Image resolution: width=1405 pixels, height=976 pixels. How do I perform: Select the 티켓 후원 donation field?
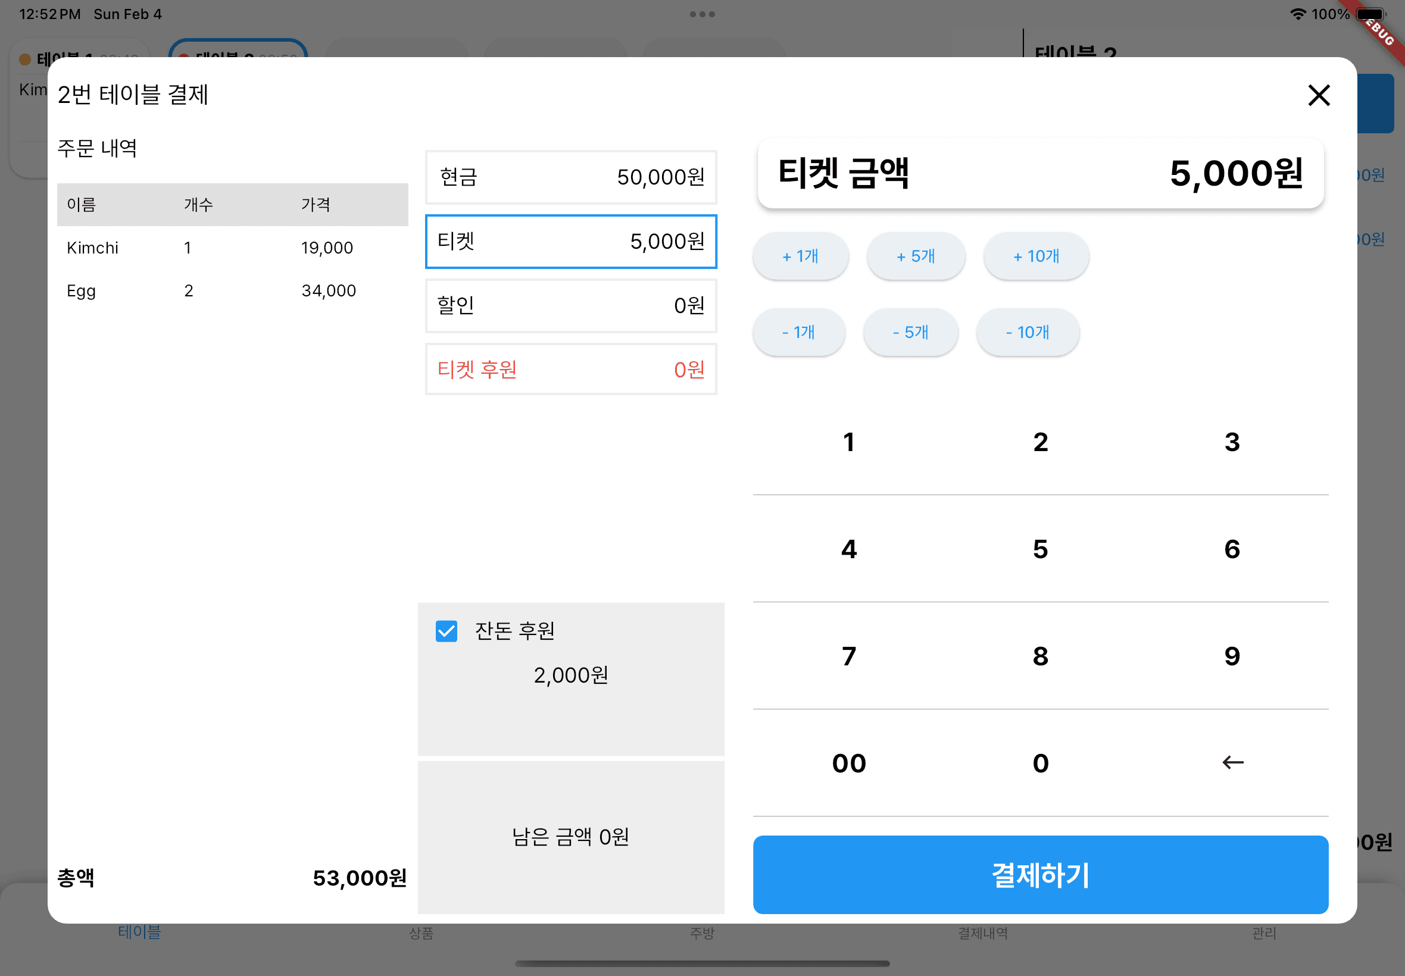point(571,370)
